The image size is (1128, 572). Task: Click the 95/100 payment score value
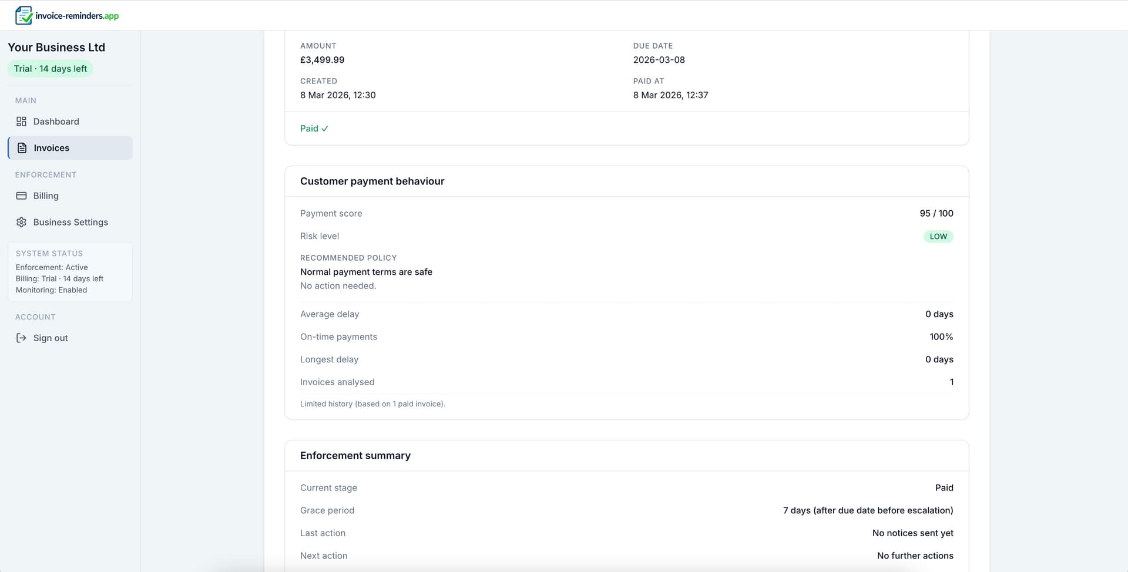[936, 213]
